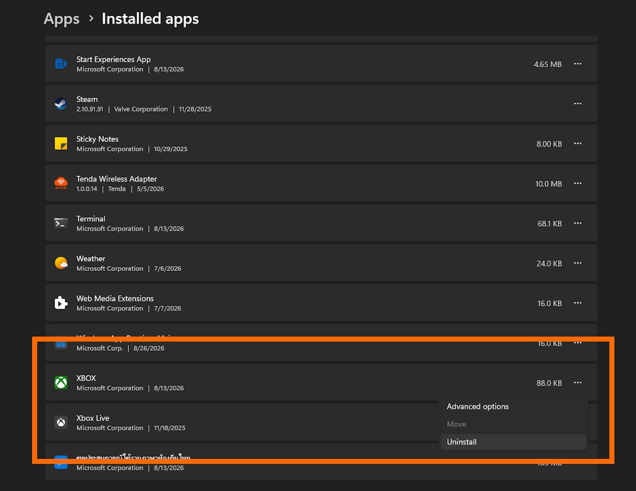This screenshot has height=491, width=636.
Task: Open the three-dot menu for Weather
Action: point(578,263)
